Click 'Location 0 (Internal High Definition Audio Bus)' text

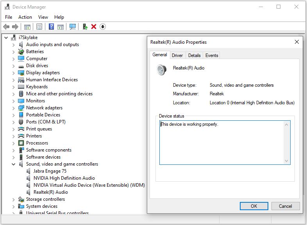(x=252, y=103)
